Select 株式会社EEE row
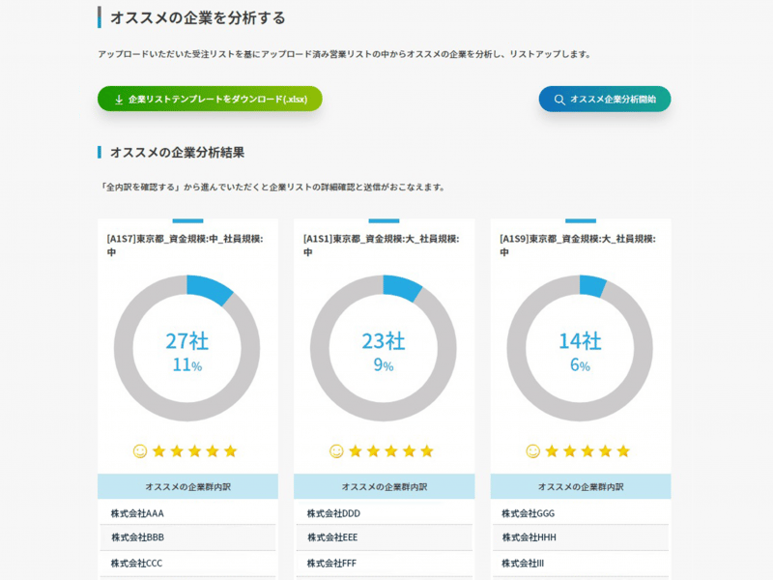 click(384, 537)
